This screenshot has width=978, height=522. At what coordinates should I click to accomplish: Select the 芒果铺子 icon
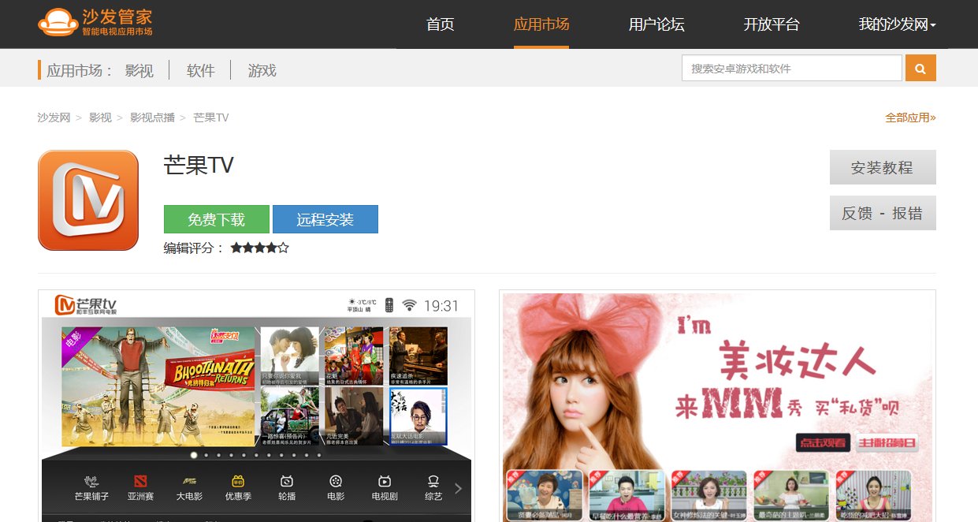[x=91, y=481]
